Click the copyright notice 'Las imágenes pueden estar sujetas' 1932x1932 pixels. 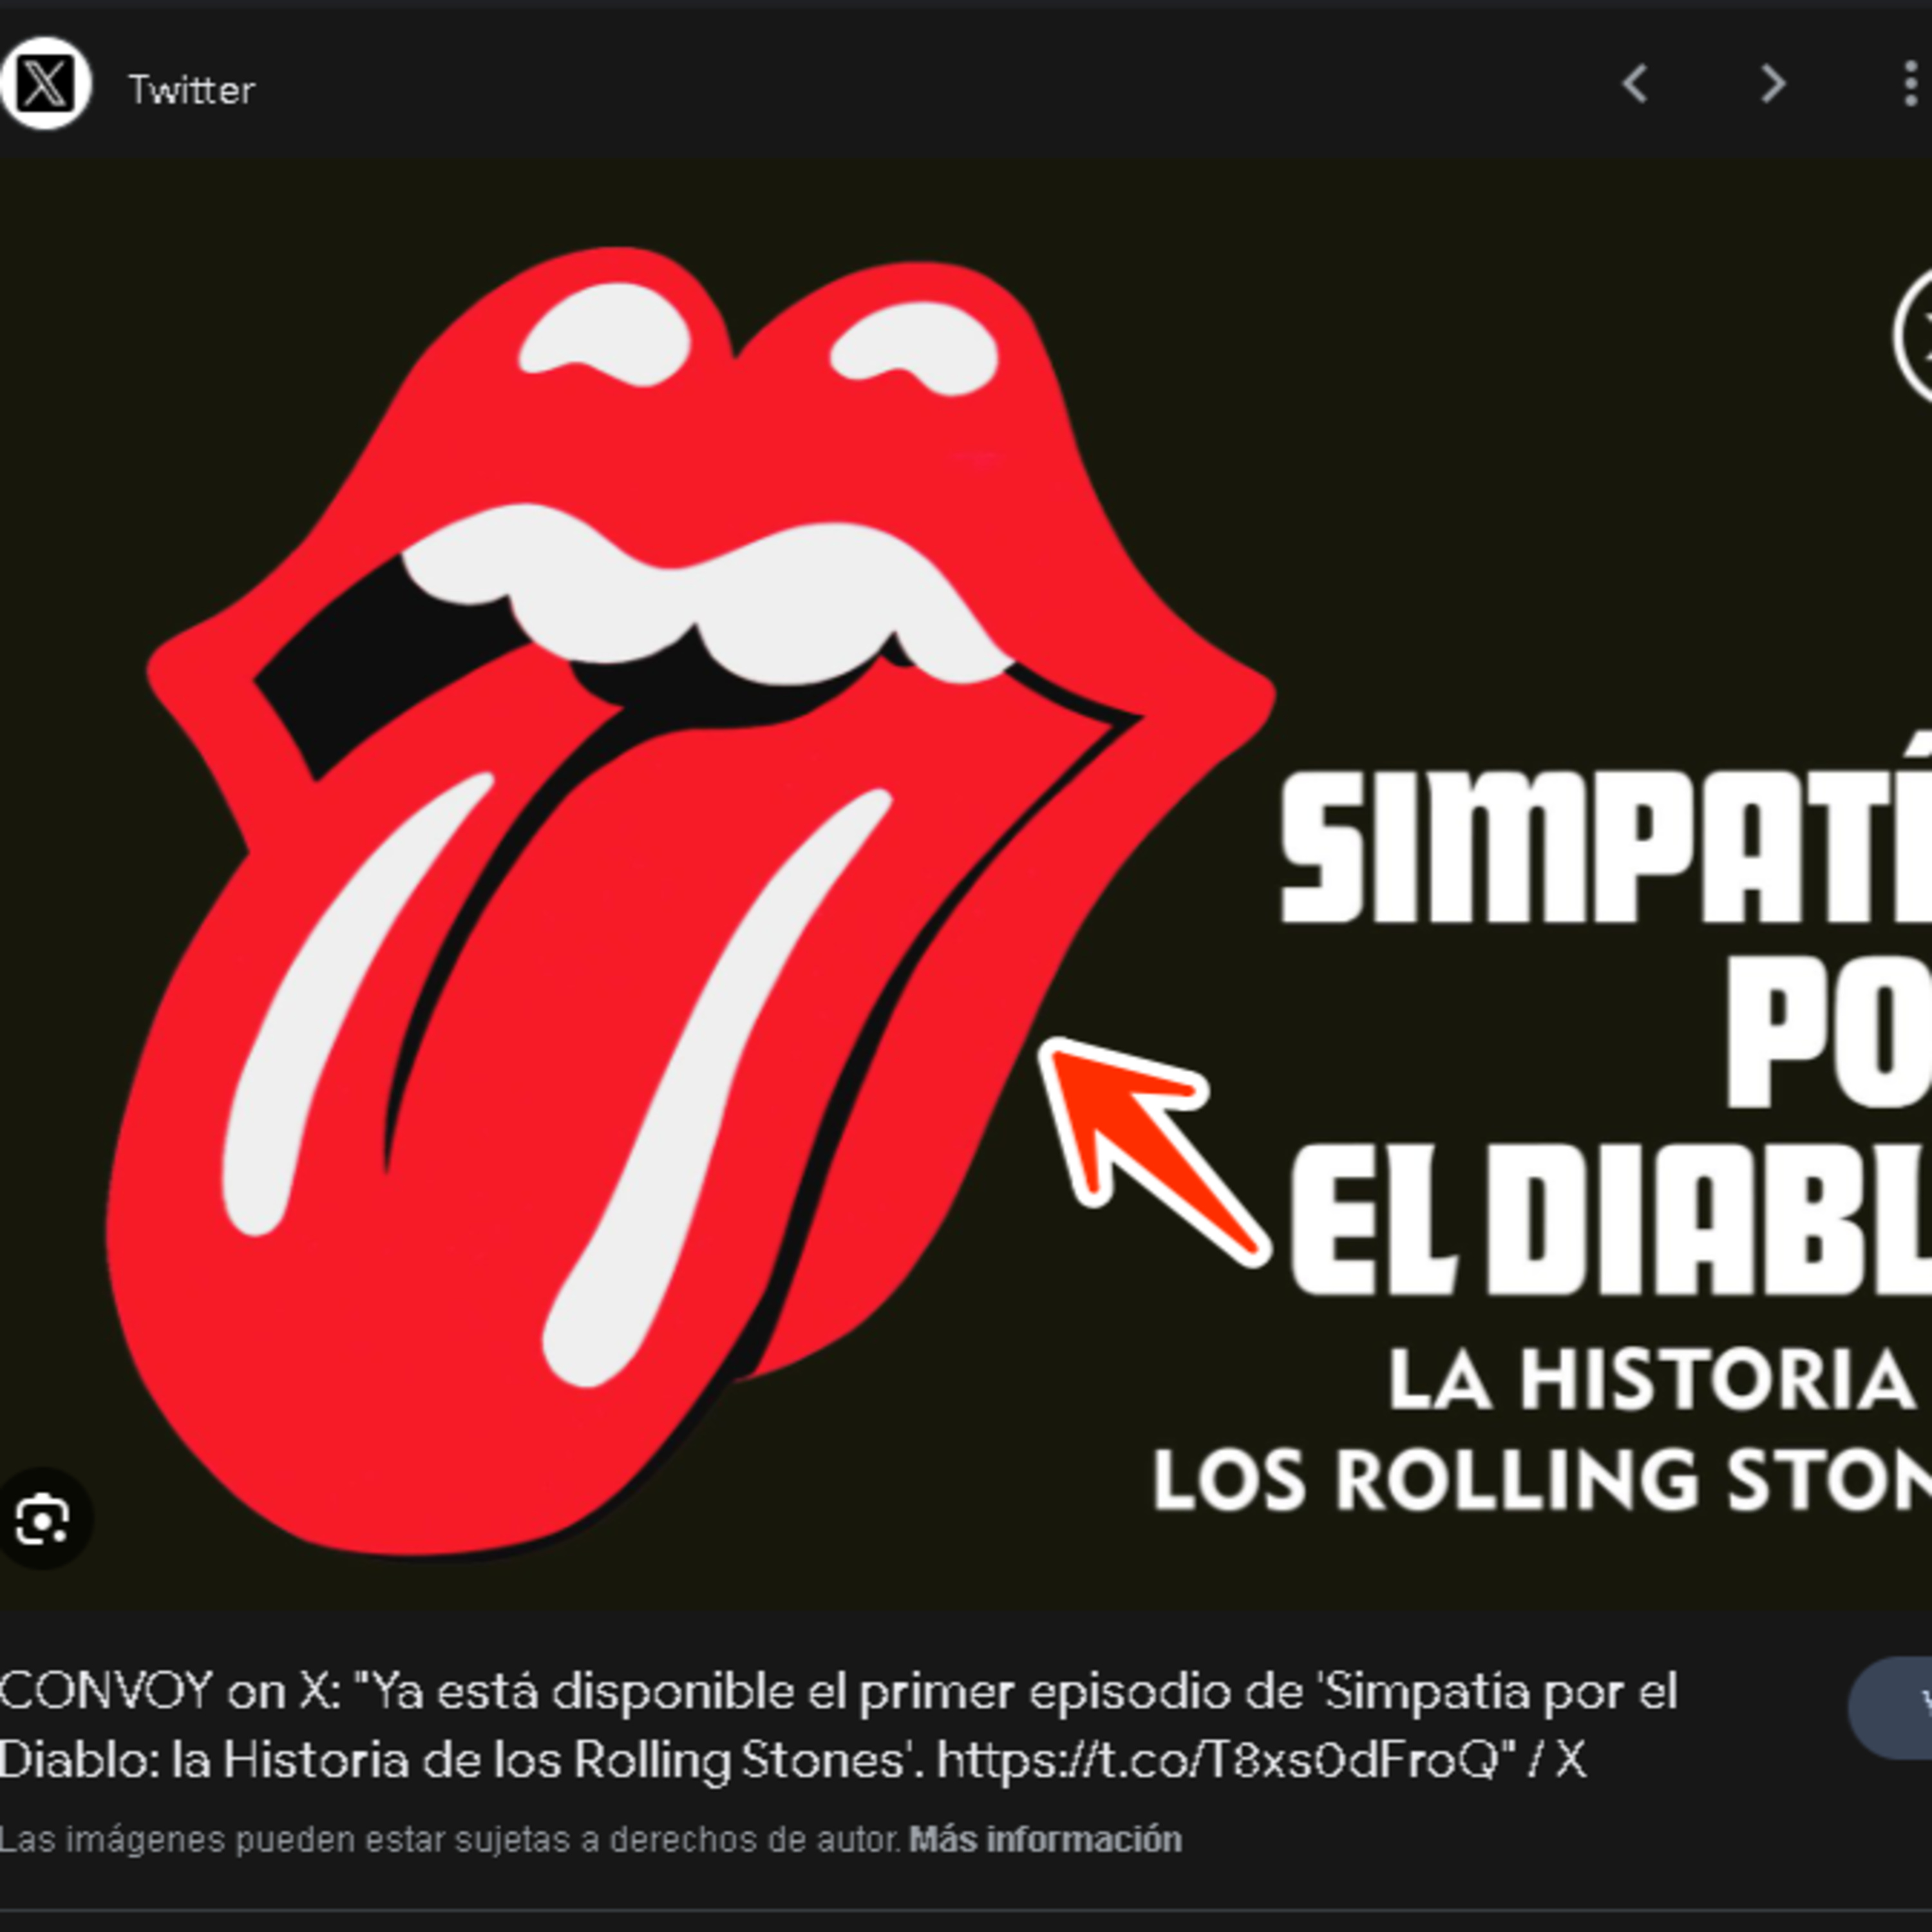coord(452,1839)
